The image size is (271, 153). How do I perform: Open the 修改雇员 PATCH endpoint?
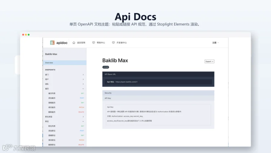click(x=65, y=107)
